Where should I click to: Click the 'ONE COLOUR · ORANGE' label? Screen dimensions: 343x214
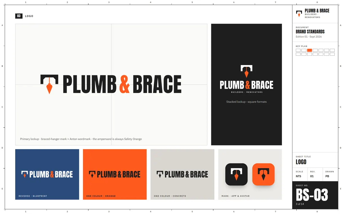(x=101, y=196)
